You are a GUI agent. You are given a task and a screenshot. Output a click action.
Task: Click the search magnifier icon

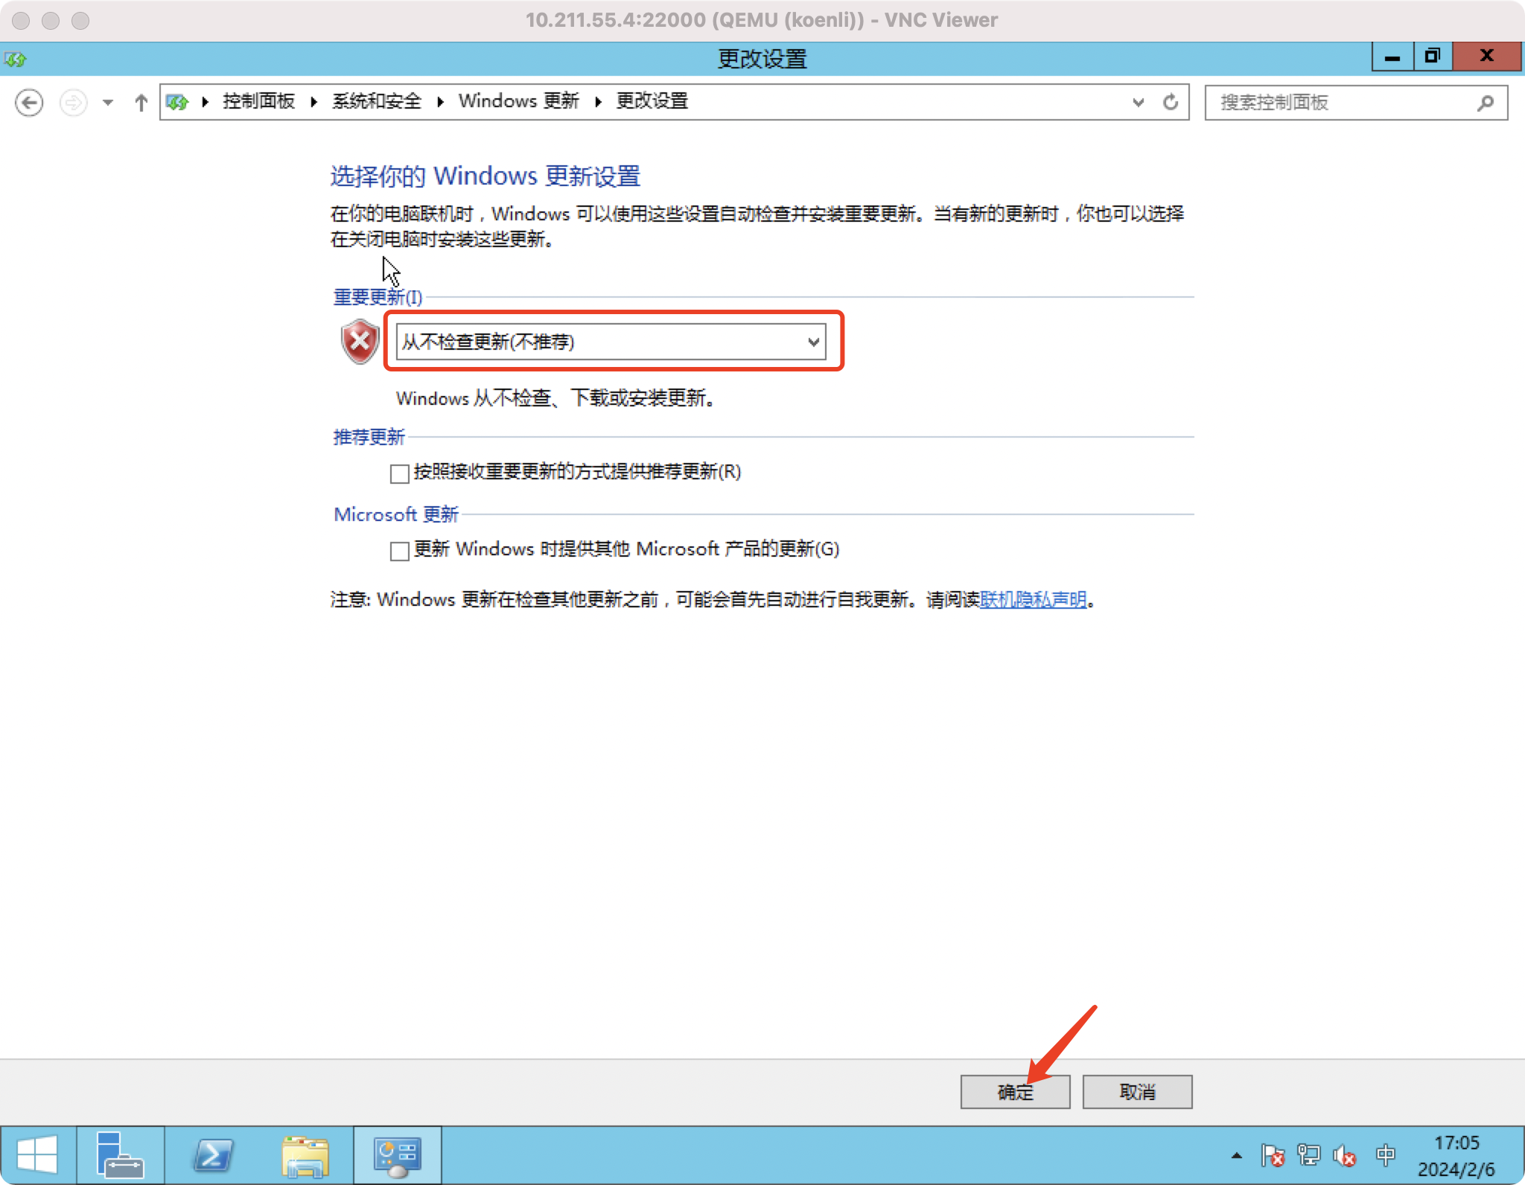(1485, 103)
